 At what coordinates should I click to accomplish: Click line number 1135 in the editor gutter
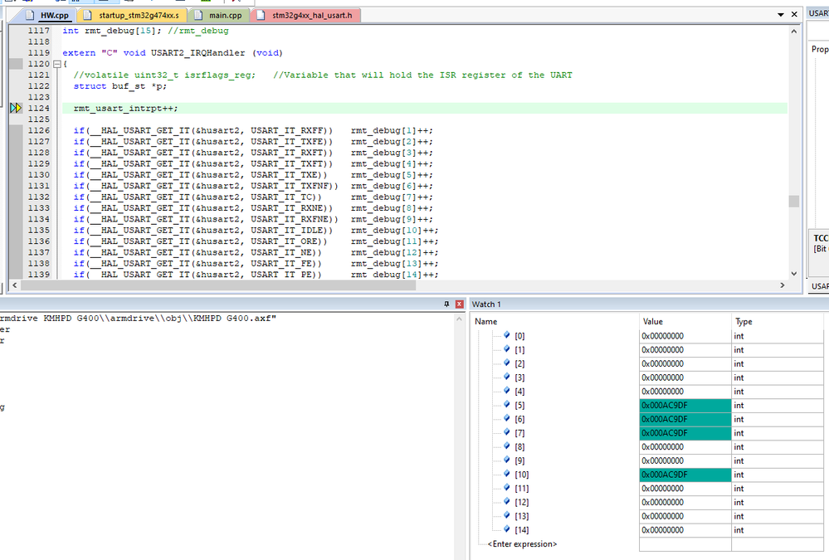[x=39, y=231]
